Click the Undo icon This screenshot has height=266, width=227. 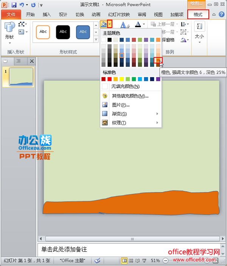point(22,5)
